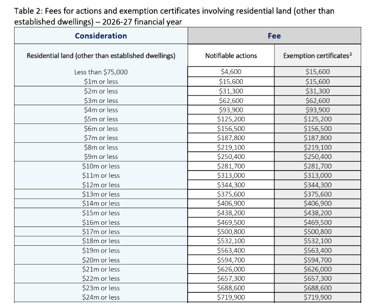Click the Consideration column header
The width and height of the screenshot is (374, 303).
point(101,36)
